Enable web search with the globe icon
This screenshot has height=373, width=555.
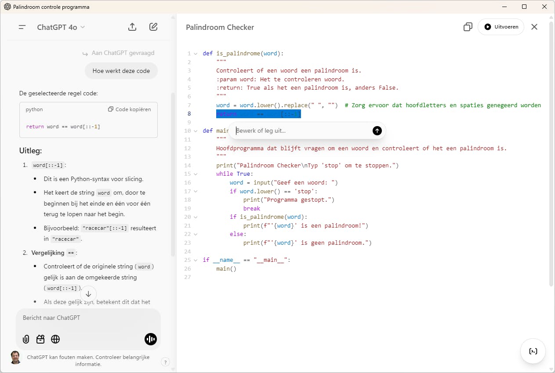[55, 339]
